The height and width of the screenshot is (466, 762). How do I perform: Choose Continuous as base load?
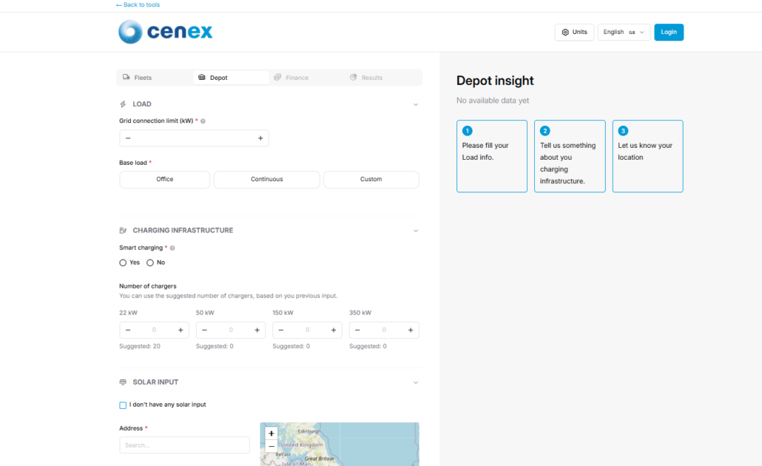(267, 179)
